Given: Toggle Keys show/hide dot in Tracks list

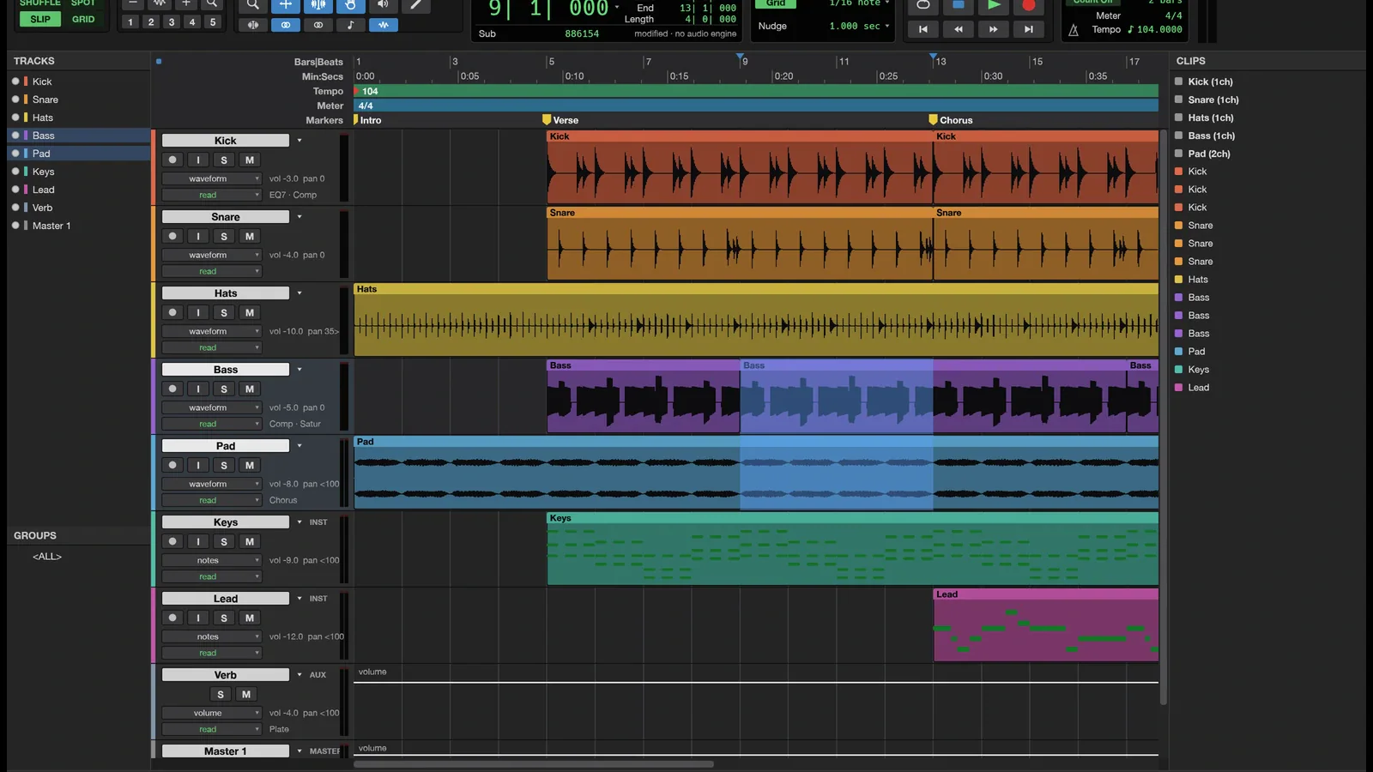Looking at the screenshot, I should pos(15,172).
